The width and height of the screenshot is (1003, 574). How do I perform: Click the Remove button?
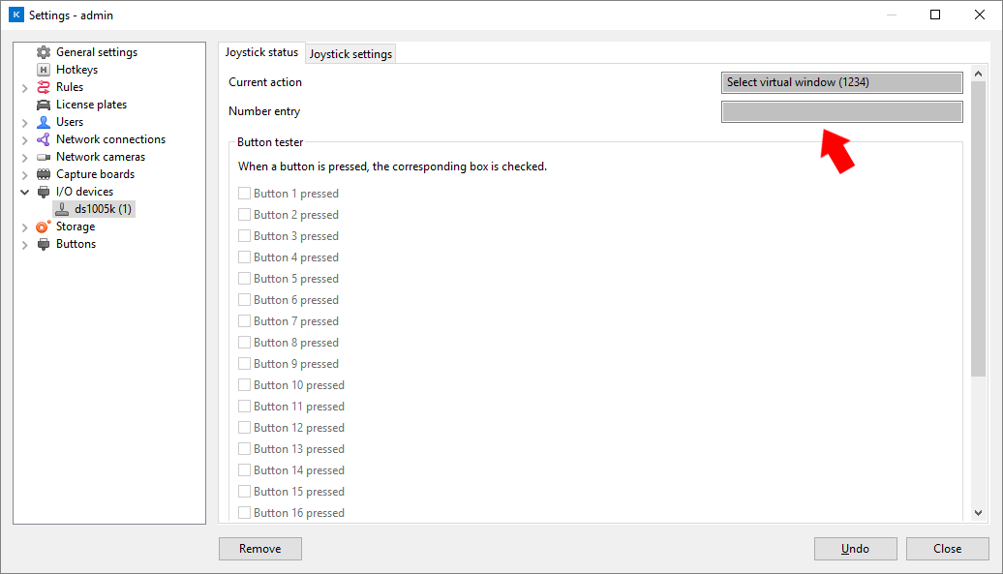[x=260, y=549]
